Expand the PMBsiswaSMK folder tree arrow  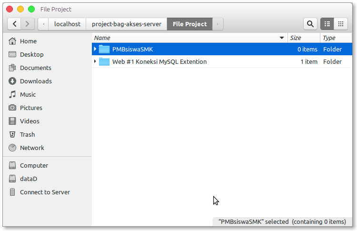[x=95, y=49]
